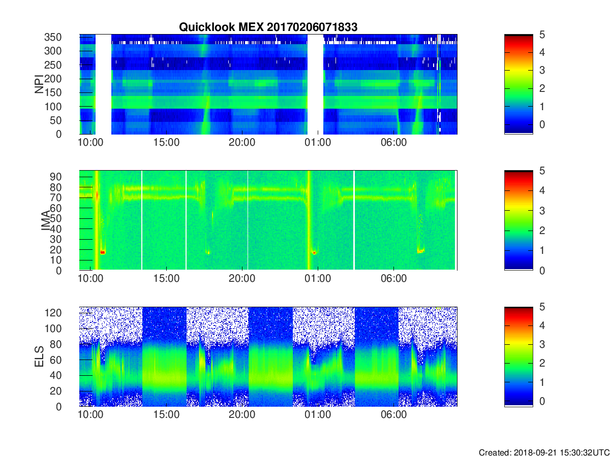The height and width of the screenshot is (457, 610).
Task: Click the 10:00 time label under IMA panel
Action: pyautogui.click(x=90, y=279)
